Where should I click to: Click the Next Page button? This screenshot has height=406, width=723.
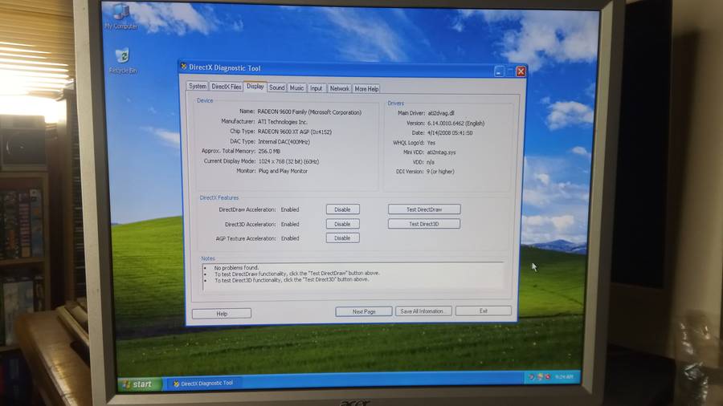(364, 311)
